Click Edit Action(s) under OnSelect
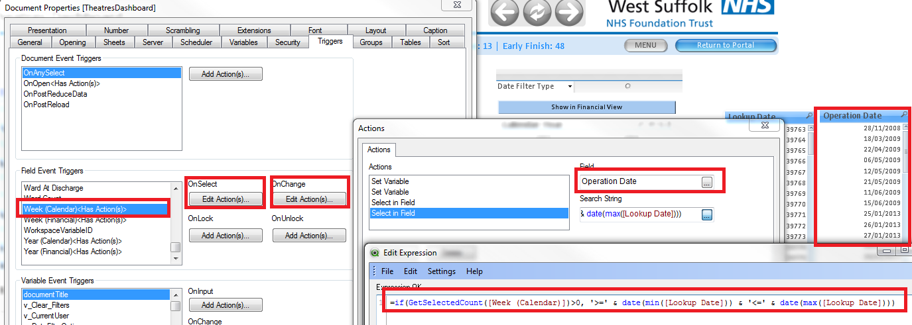This screenshot has width=912, height=325. pos(226,199)
